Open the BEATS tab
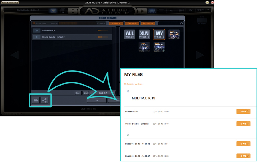Screen dimensions: 258x162 [x=200, y=10]
